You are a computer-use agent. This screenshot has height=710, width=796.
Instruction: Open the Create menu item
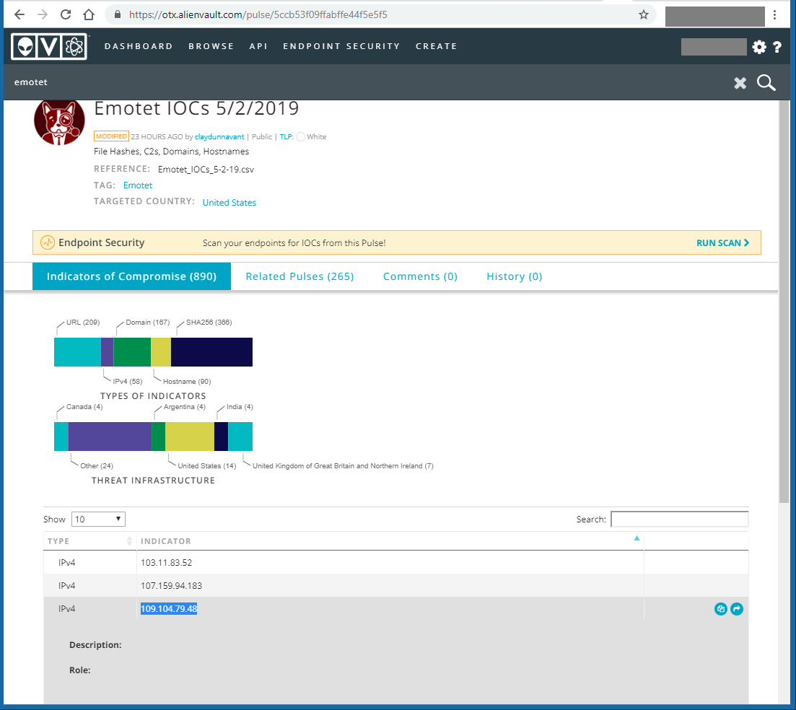[437, 46]
